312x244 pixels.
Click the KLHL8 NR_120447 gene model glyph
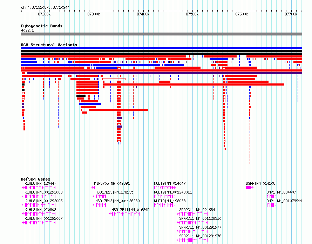point(39,188)
